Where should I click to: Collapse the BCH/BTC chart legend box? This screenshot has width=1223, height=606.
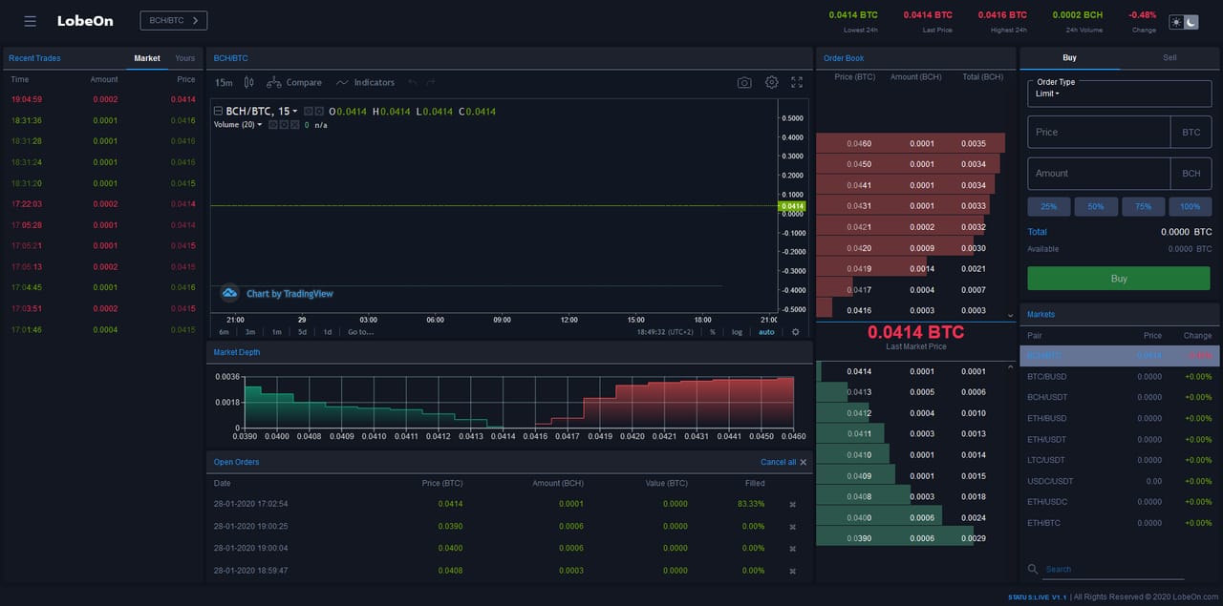(218, 112)
